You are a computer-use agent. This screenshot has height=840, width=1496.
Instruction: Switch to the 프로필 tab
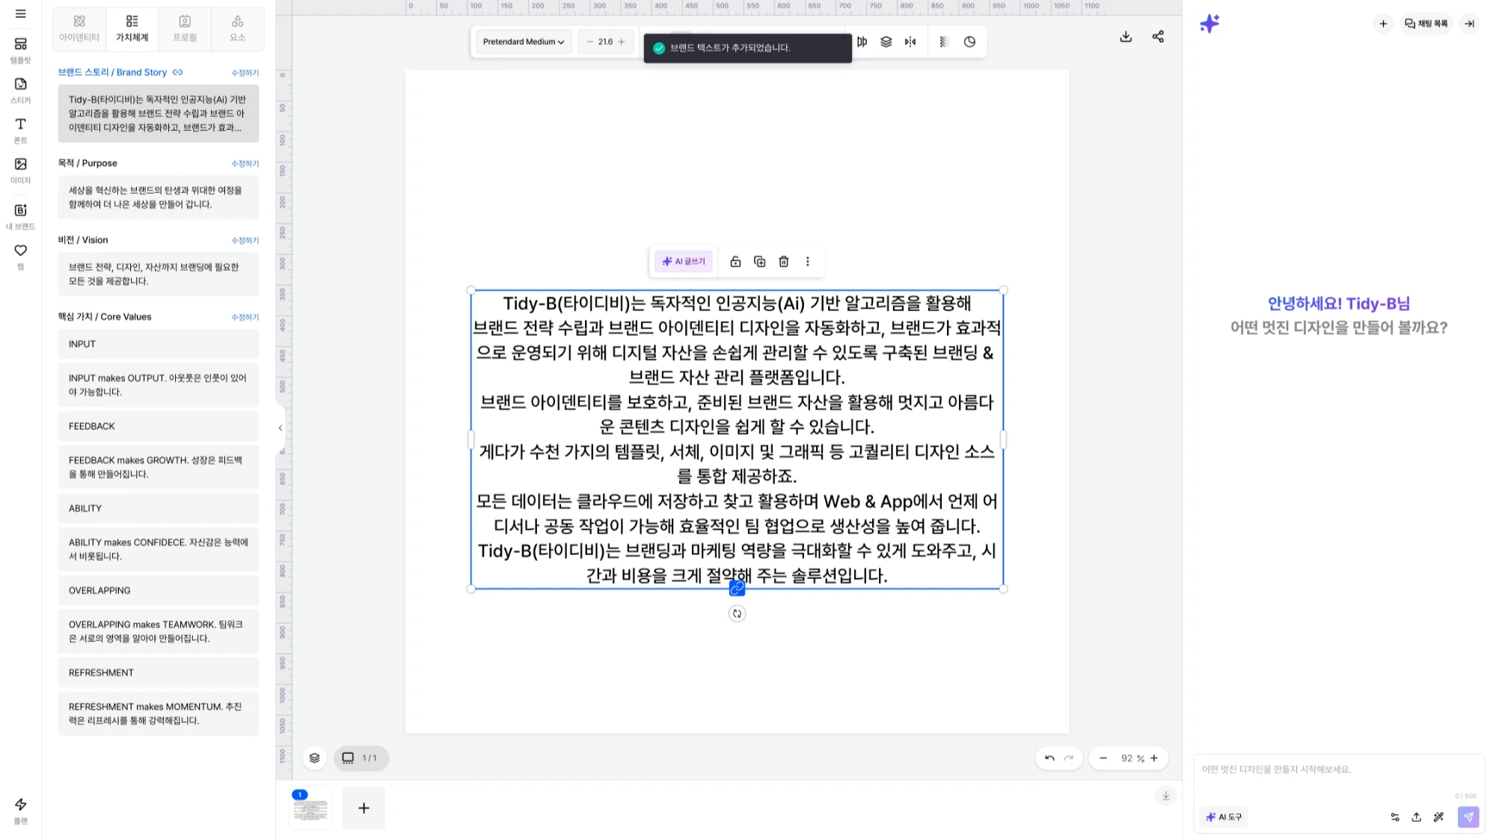(x=185, y=28)
